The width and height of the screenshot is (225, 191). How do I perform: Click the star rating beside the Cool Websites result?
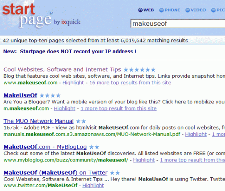pos(139,70)
